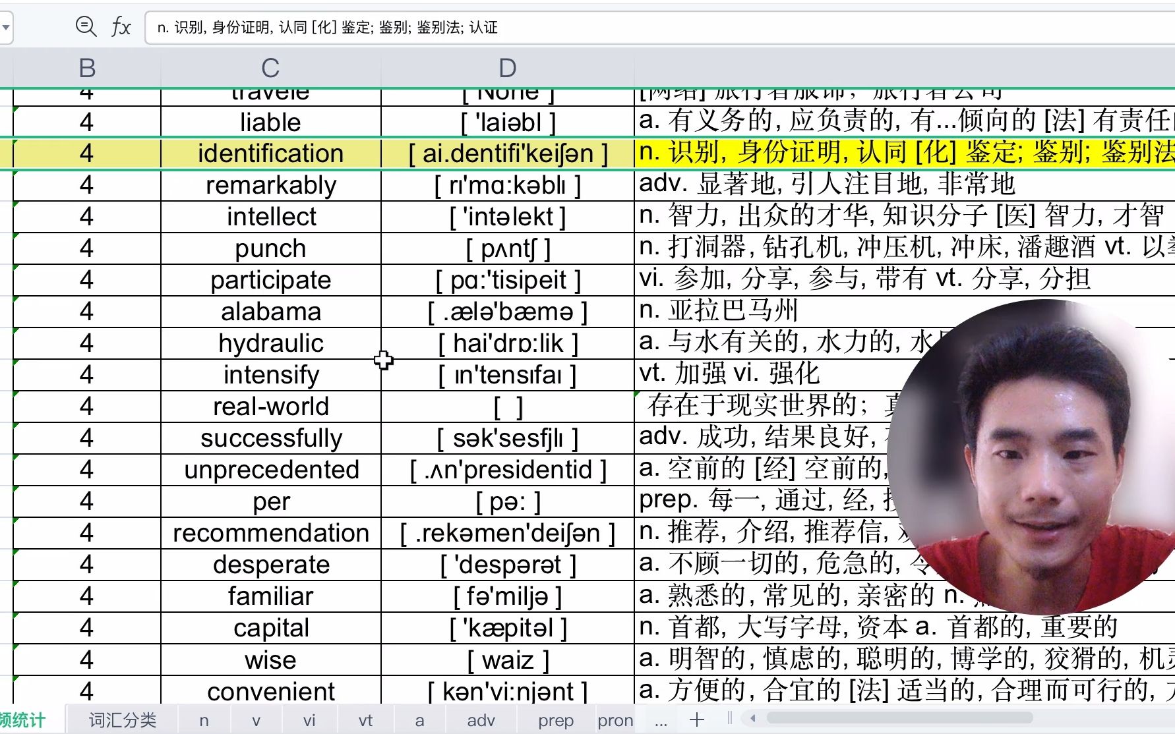Select column D by clicking its header

point(506,68)
